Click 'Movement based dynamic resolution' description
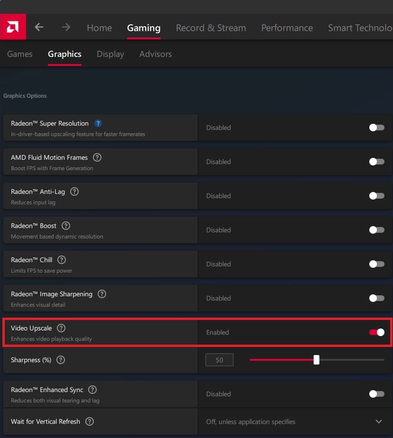Image resolution: width=393 pixels, height=438 pixels. pos(57,237)
